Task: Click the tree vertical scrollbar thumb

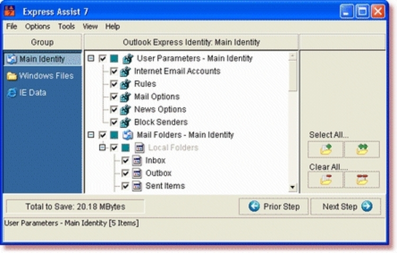Action: [293, 76]
